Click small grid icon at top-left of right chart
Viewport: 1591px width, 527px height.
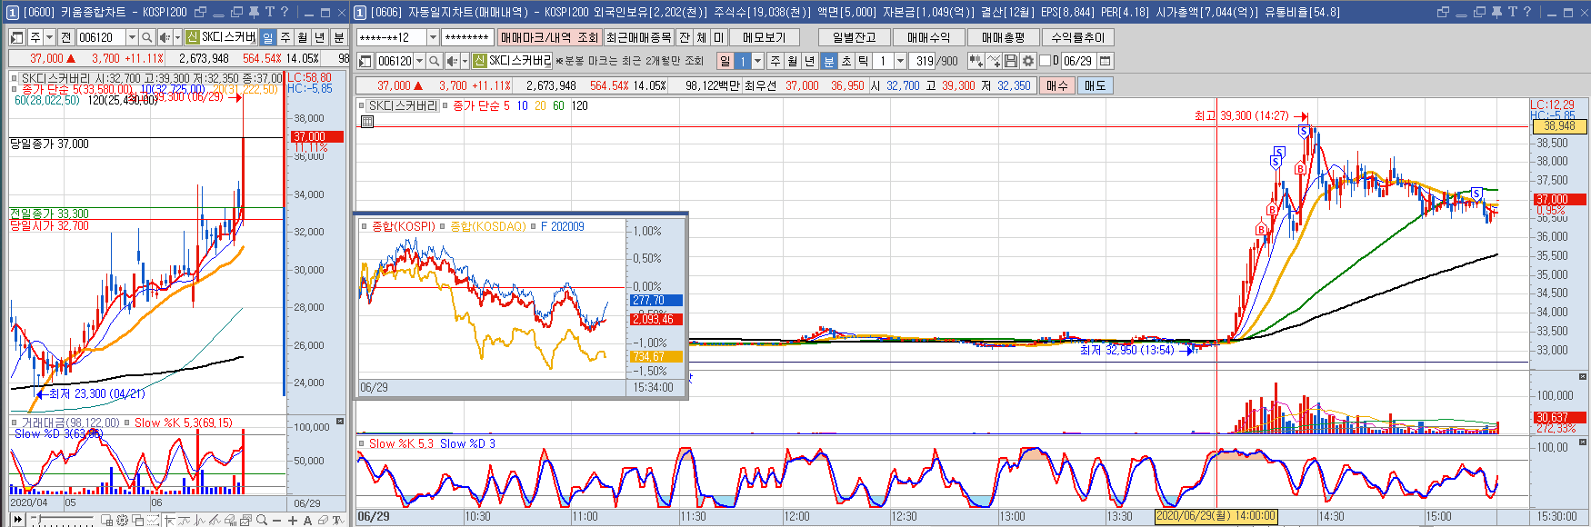point(367,121)
